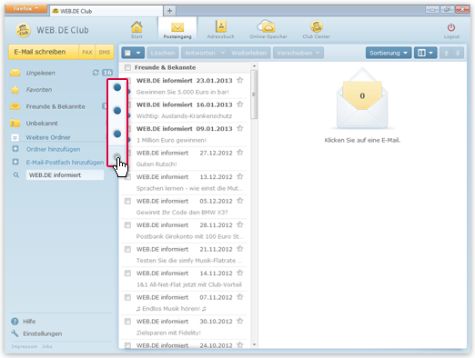The height and width of the screenshot is (358, 475).
Task: Open the Ungelesen folder
Action: tap(40, 73)
